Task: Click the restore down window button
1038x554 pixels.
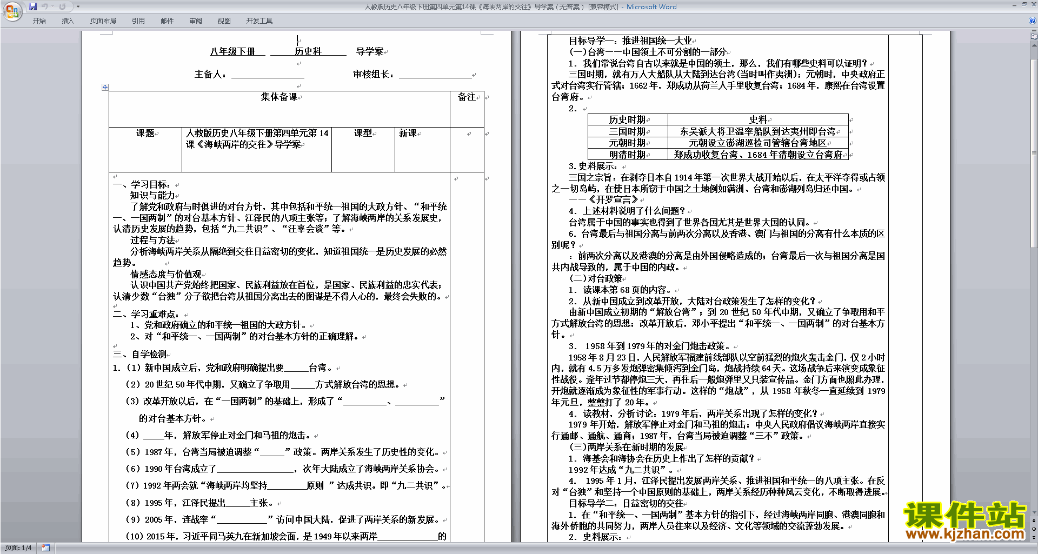Action: click(x=1024, y=4)
